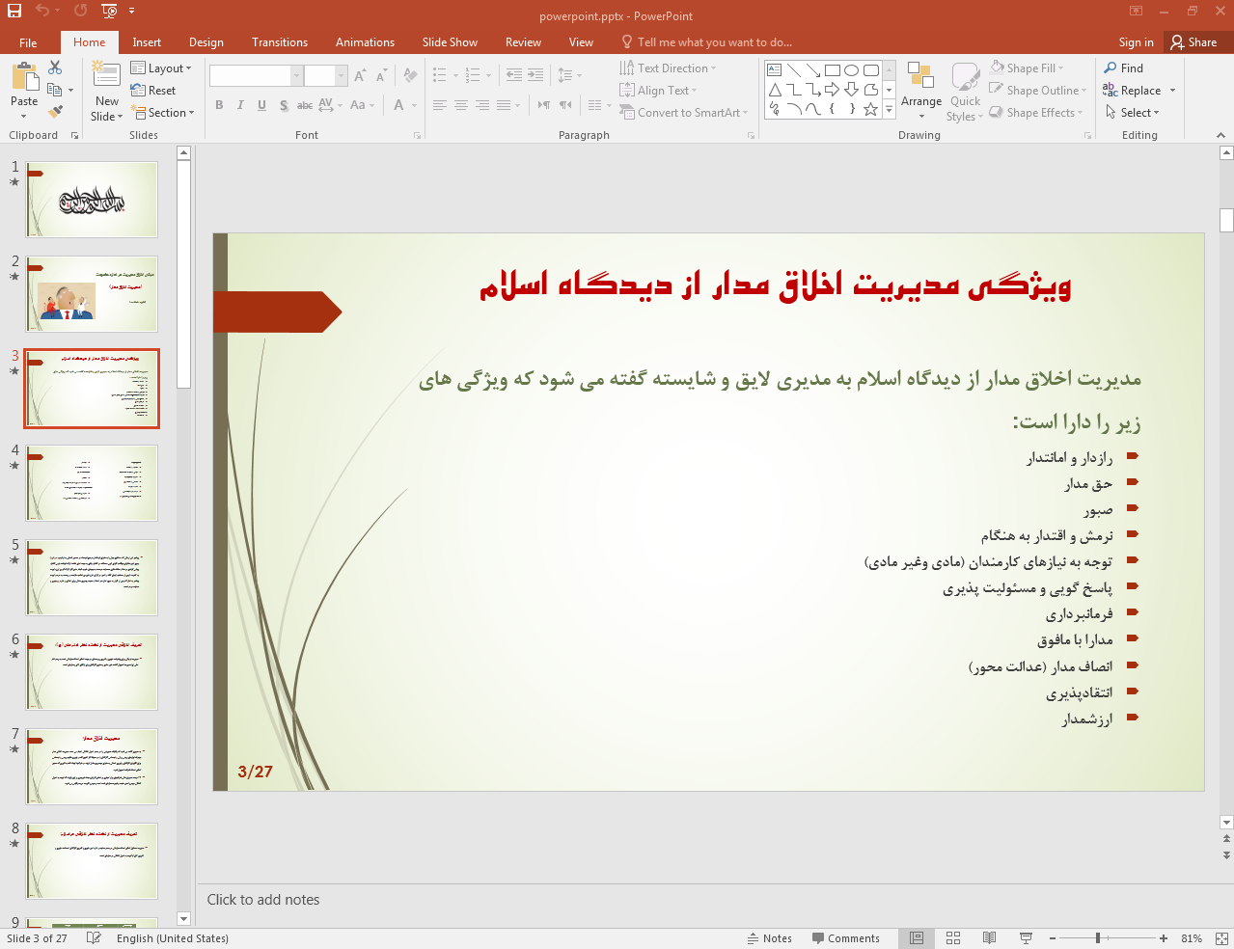Click the Arrange button
Image resolution: width=1234 pixels, height=949 pixels.
[921, 92]
